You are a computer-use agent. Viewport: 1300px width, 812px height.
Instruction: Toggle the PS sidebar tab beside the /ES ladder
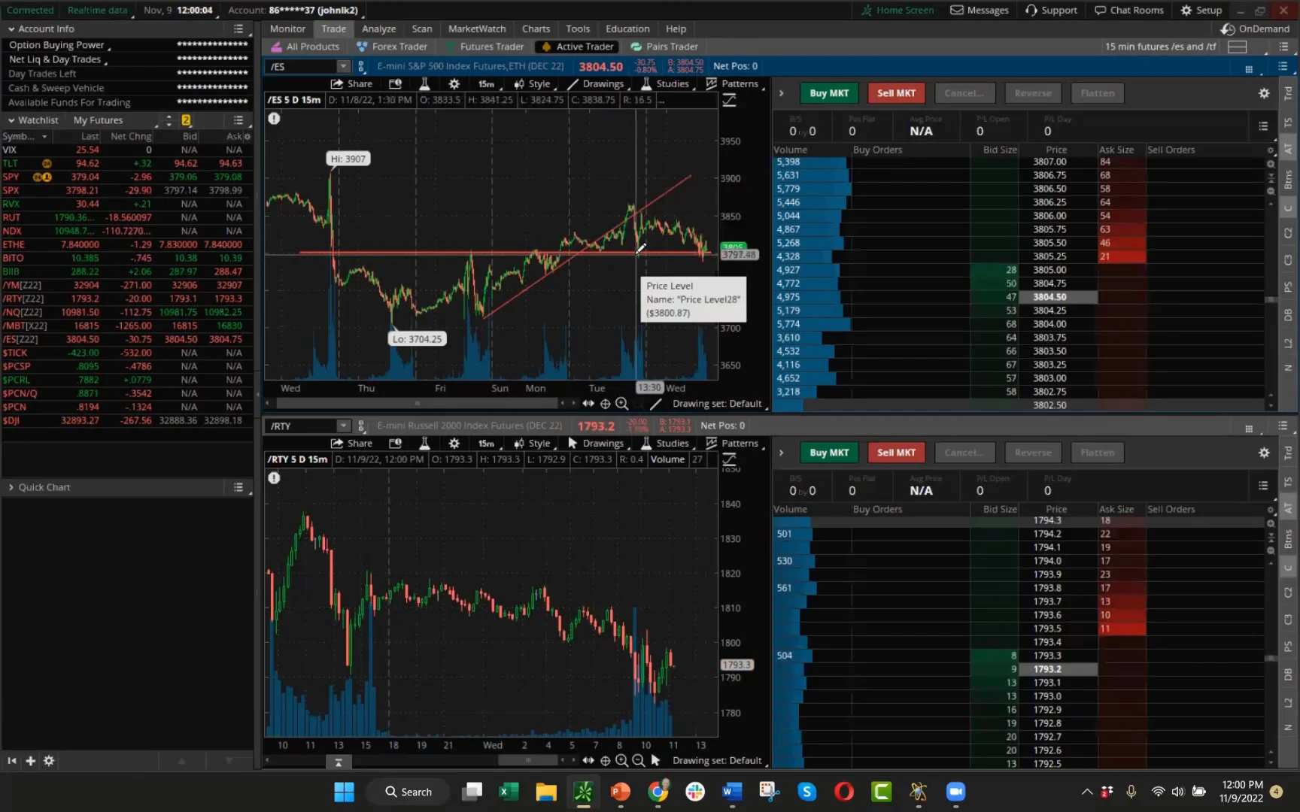click(x=1288, y=287)
